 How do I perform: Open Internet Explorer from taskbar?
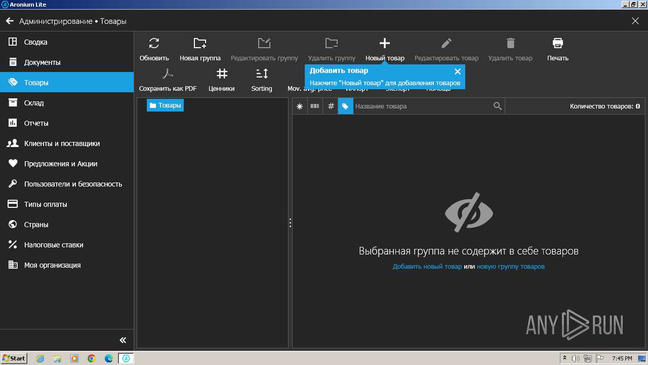pyautogui.click(x=40, y=358)
